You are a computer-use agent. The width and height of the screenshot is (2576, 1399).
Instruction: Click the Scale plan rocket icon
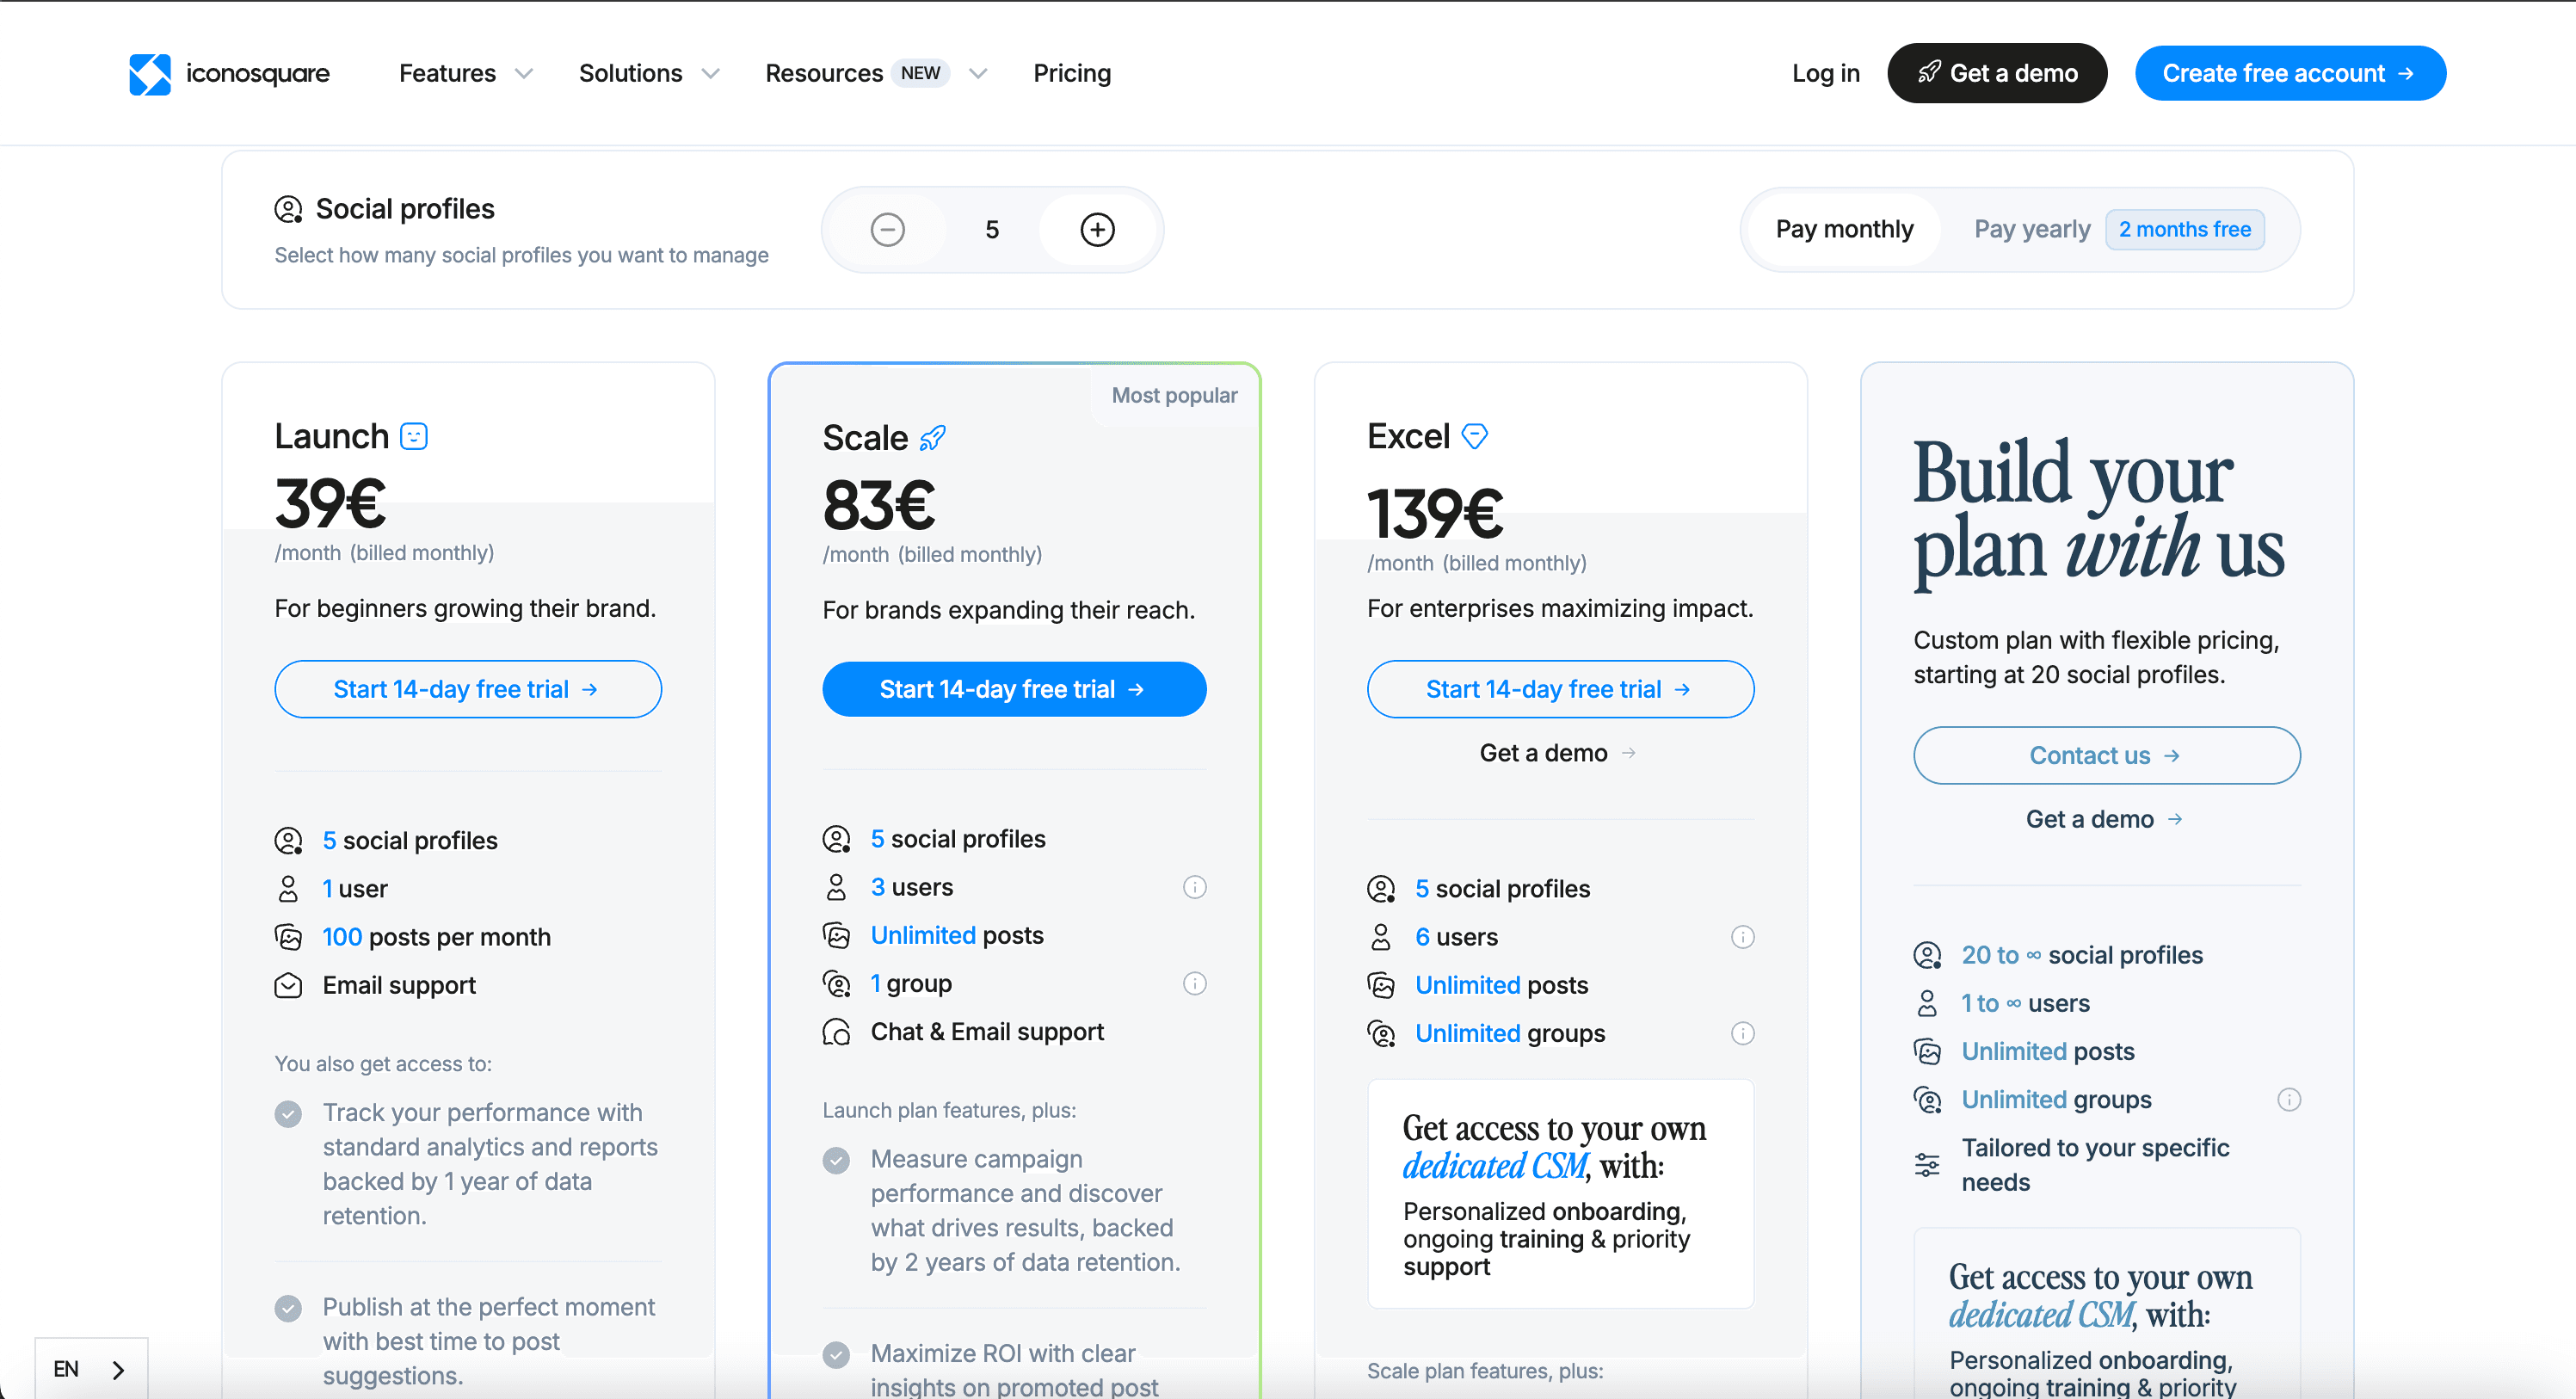pyautogui.click(x=932, y=438)
